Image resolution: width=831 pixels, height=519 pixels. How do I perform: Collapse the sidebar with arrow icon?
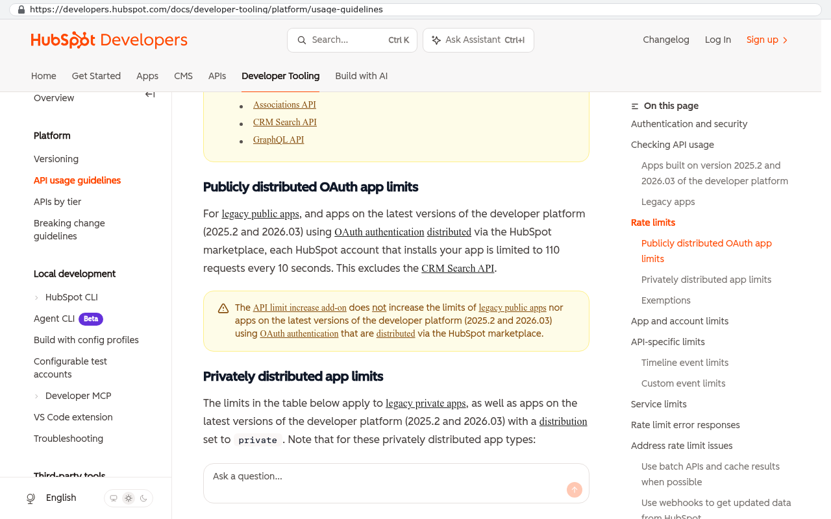point(150,95)
